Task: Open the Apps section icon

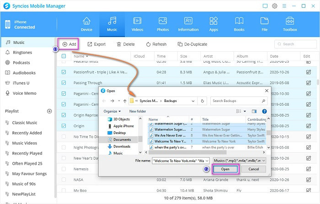Action: pos(213,23)
